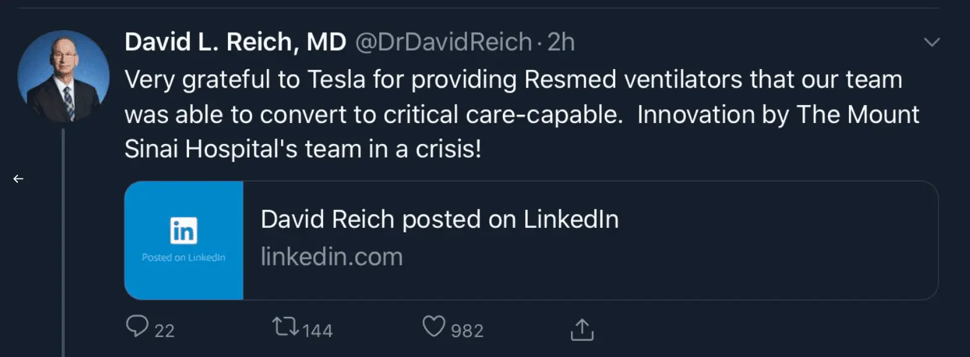Open the linkedin.com link

coord(331,256)
